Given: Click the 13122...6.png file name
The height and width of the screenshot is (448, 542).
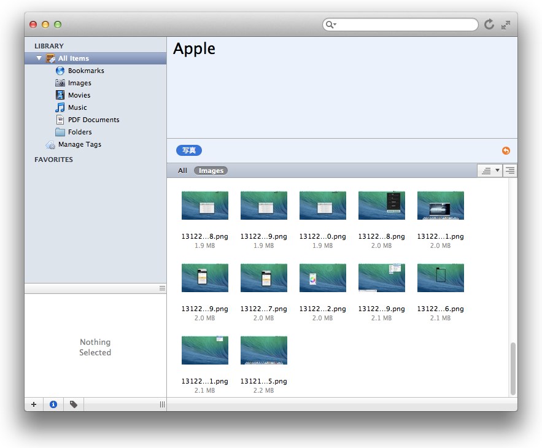Looking at the screenshot, I should (440, 309).
